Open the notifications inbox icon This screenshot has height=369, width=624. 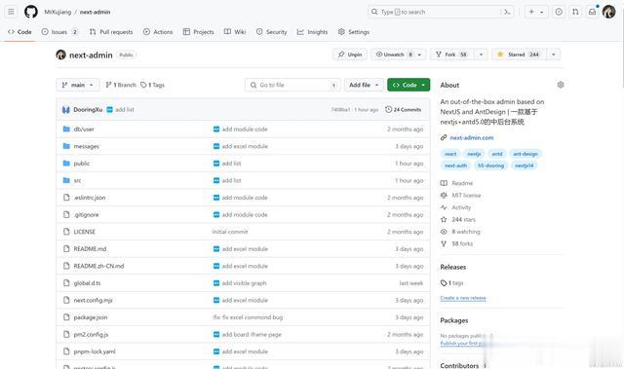point(592,12)
